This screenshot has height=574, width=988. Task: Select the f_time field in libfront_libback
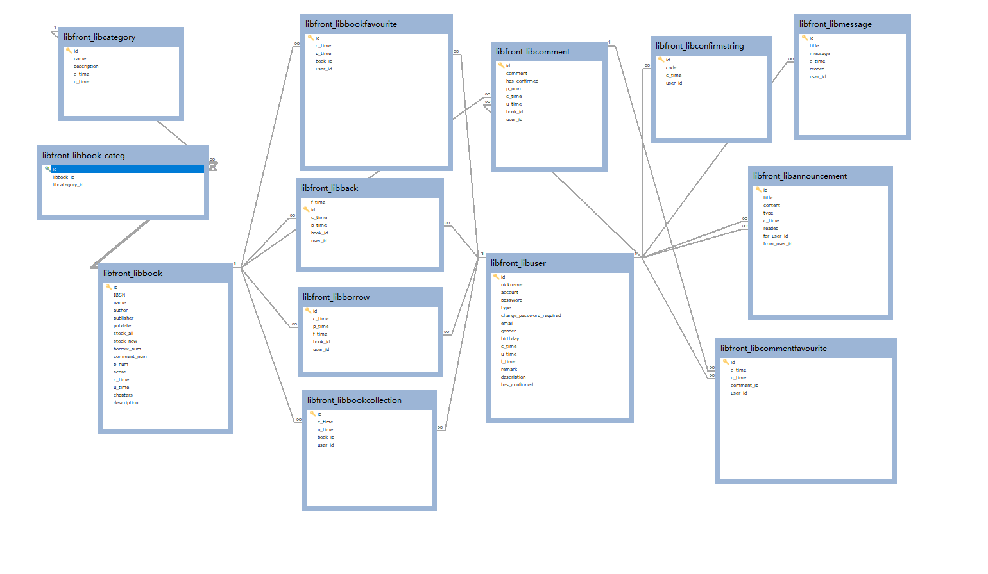click(318, 202)
